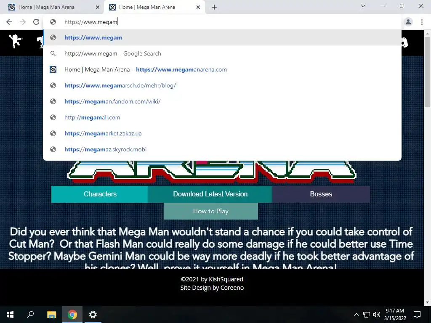Click the page vertical scrollbar thumb
The height and width of the screenshot is (323, 431).
[427, 72]
